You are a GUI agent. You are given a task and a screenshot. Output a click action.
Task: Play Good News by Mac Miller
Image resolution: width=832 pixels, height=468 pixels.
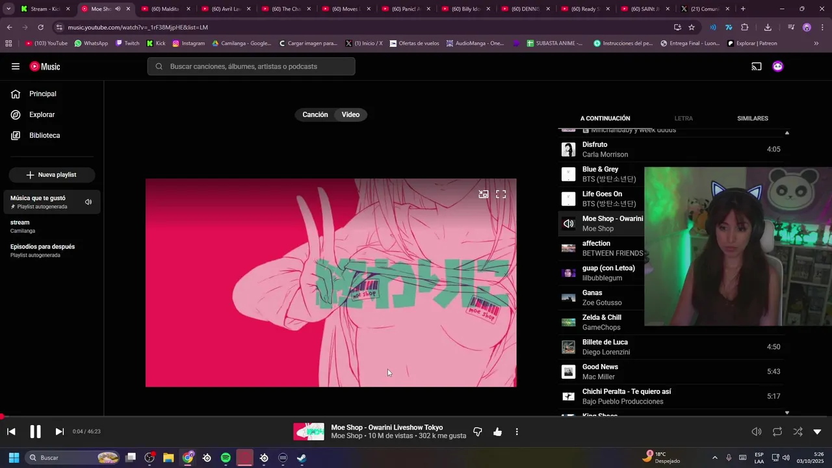pyautogui.click(x=671, y=372)
